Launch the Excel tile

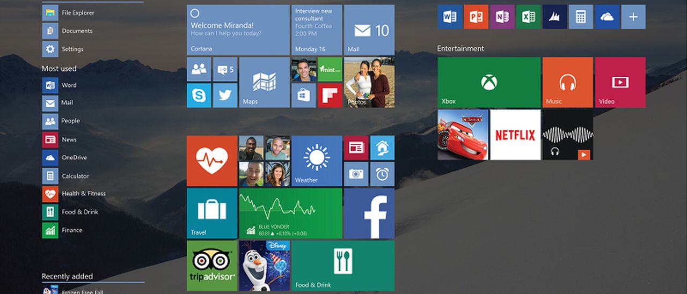click(528, 17)
